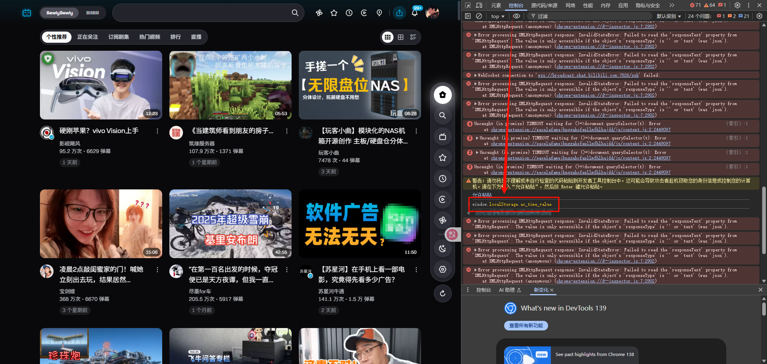Switch to the BiliBili toggle option
Image resolution: width=767 pixels, height=364 pixels.
[x=92, y=13]
